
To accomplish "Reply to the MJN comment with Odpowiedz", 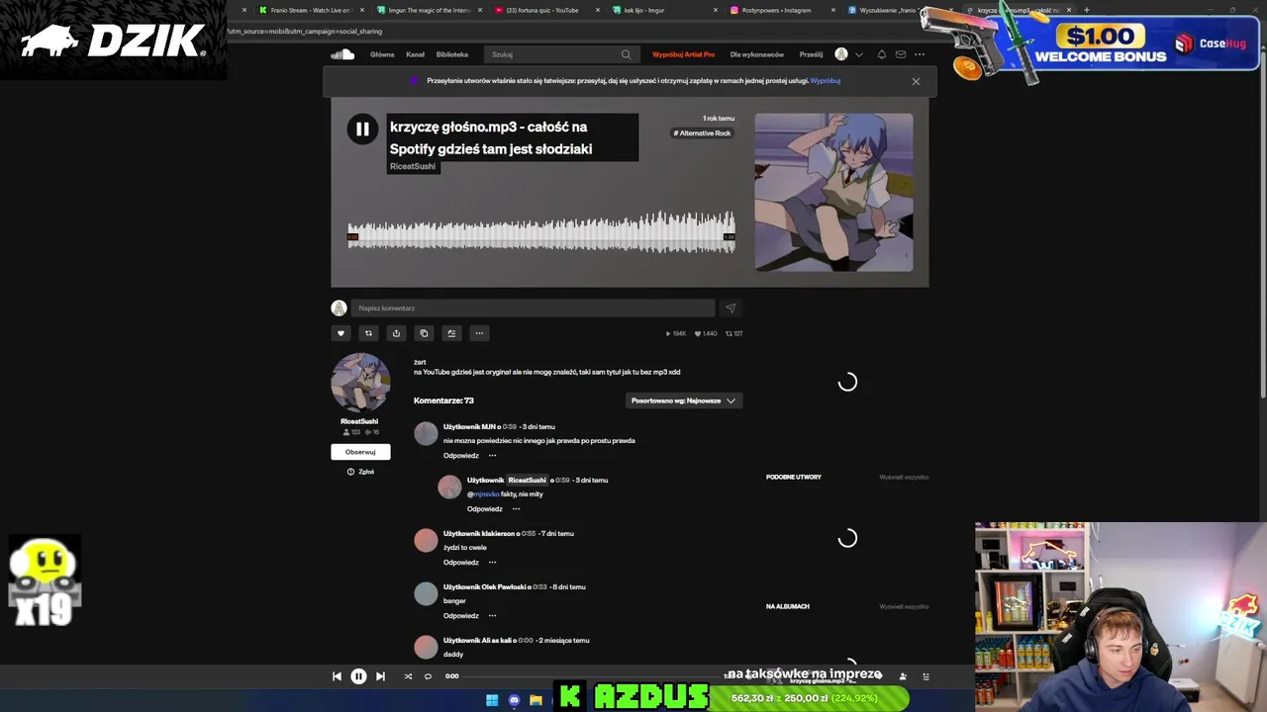I will click(x=461, y=456).
